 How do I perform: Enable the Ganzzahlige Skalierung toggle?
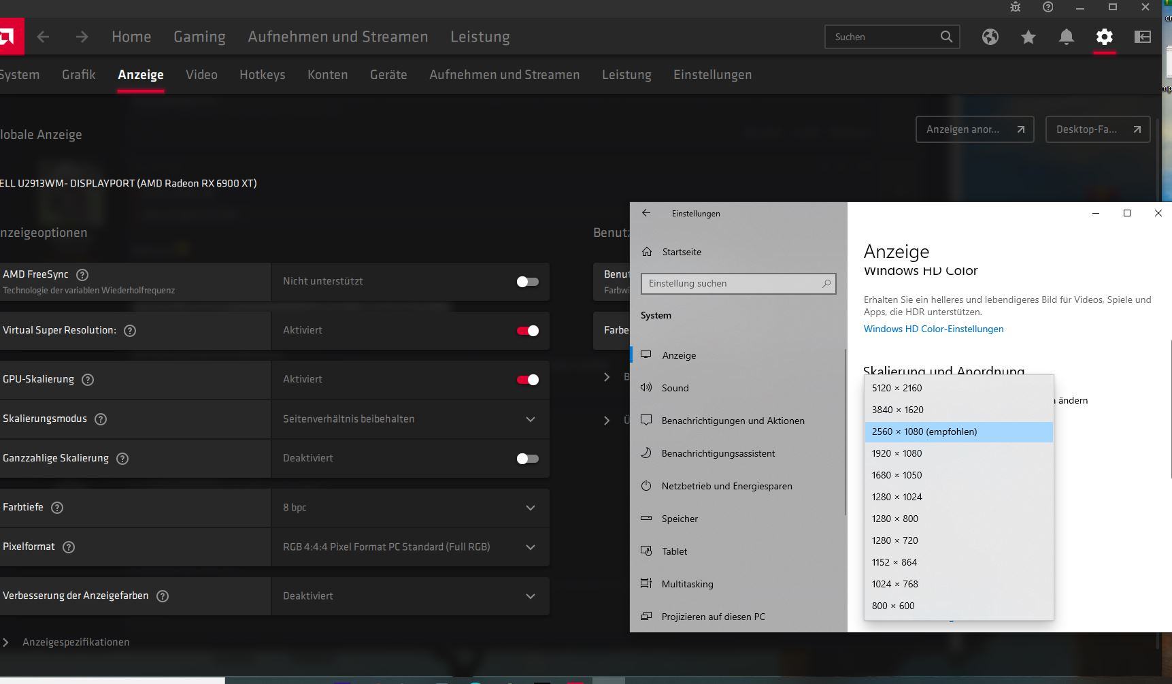pos(527,459)
